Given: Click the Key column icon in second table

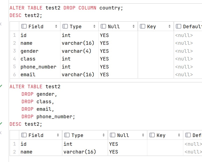Looking at the screenshot, I should (x=152, y=135).
